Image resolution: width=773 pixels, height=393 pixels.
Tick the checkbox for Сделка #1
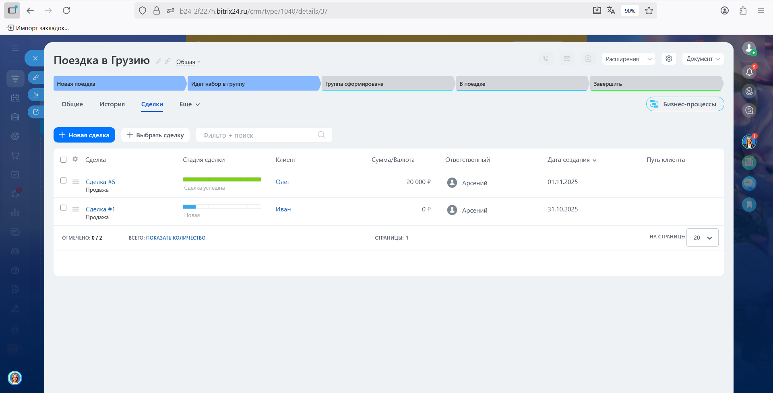click(63, 208)
